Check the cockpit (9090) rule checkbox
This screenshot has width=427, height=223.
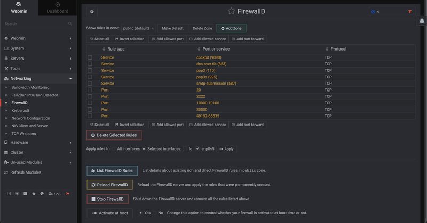[x=90, y=57]
